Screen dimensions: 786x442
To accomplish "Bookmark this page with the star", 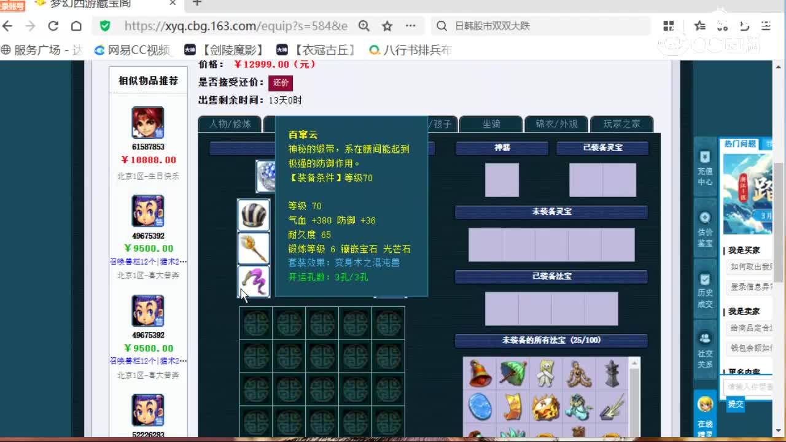I will [387, 26].
